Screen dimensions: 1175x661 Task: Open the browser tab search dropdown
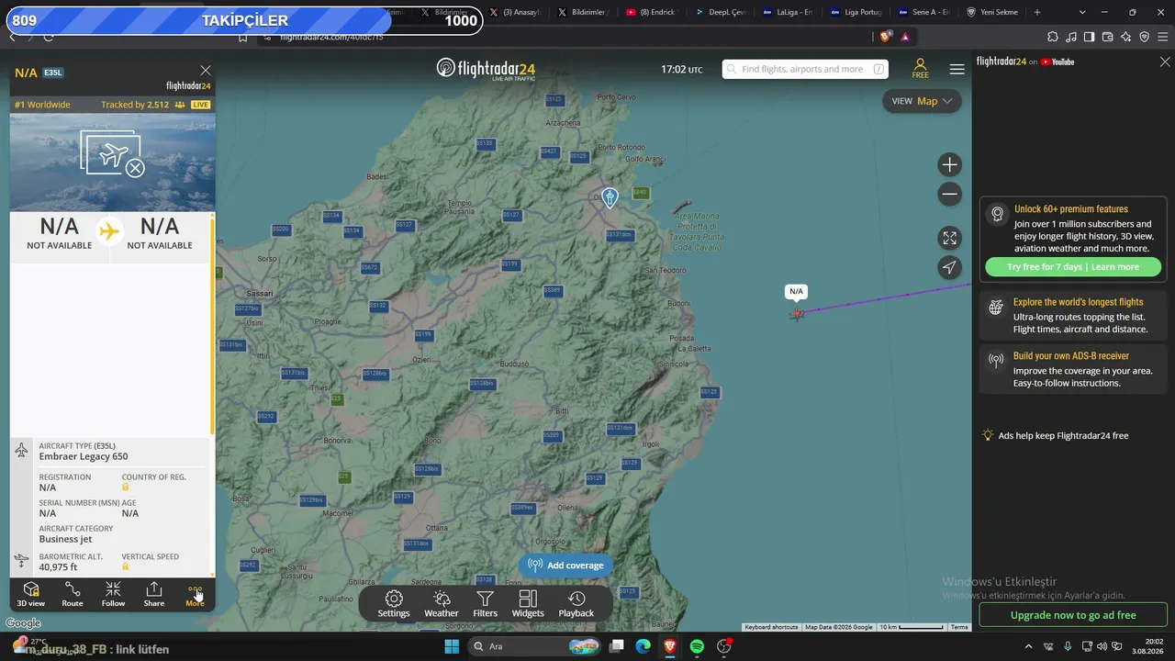click(x=1082, y=12)
